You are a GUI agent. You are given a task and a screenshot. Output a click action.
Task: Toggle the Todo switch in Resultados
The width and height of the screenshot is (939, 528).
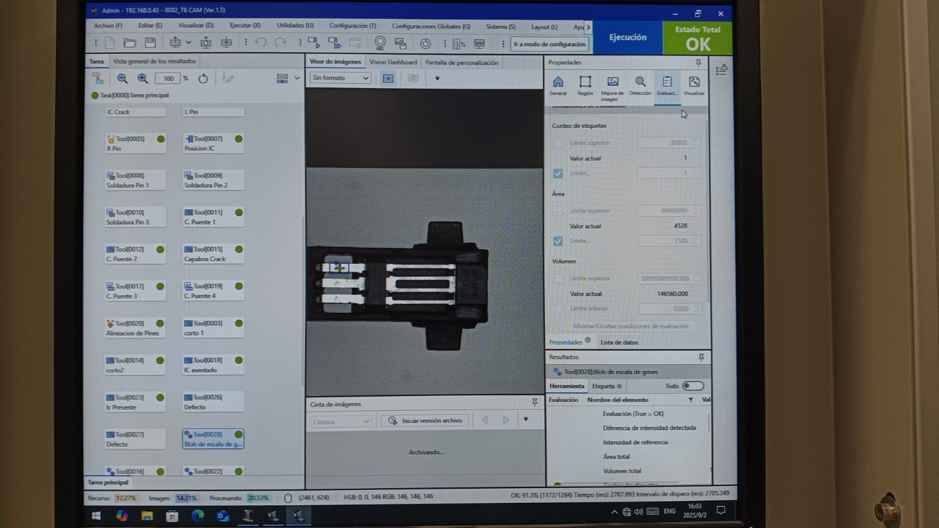(x=693, y=386)
